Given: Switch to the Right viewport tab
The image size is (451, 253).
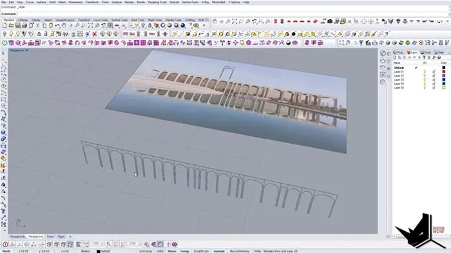Looking at the screenshot, I should (x=61, y=237).
